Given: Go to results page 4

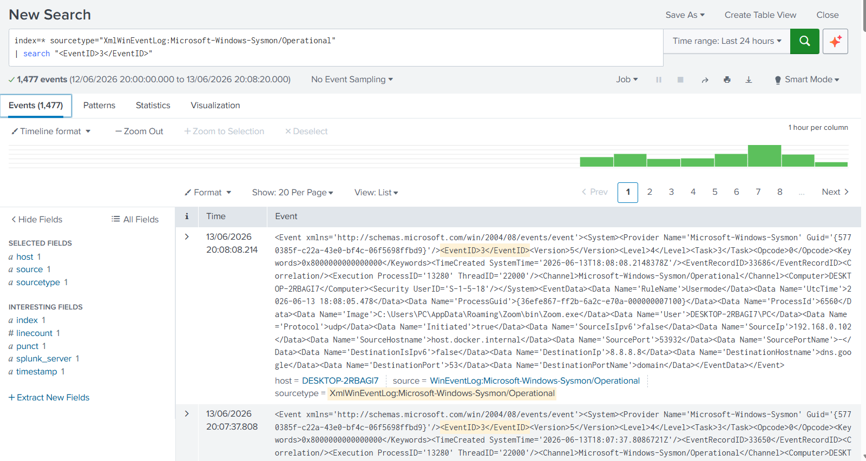Looking at the screenshot, I should click(x=693, y=192).
